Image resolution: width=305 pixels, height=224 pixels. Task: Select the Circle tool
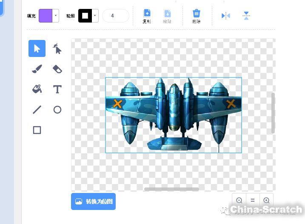point(57,110)
